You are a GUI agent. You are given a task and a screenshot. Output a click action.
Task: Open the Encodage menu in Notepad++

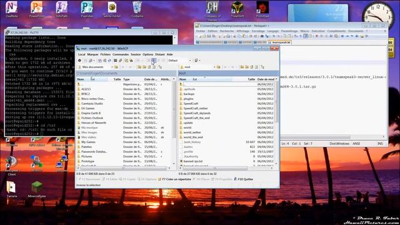[258, 31]
